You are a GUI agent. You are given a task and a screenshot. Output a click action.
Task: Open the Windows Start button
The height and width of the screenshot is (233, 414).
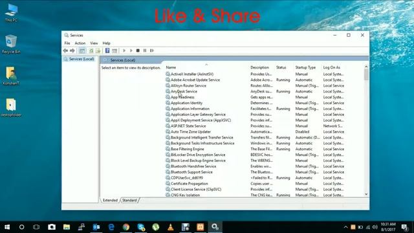pos(7,227)
